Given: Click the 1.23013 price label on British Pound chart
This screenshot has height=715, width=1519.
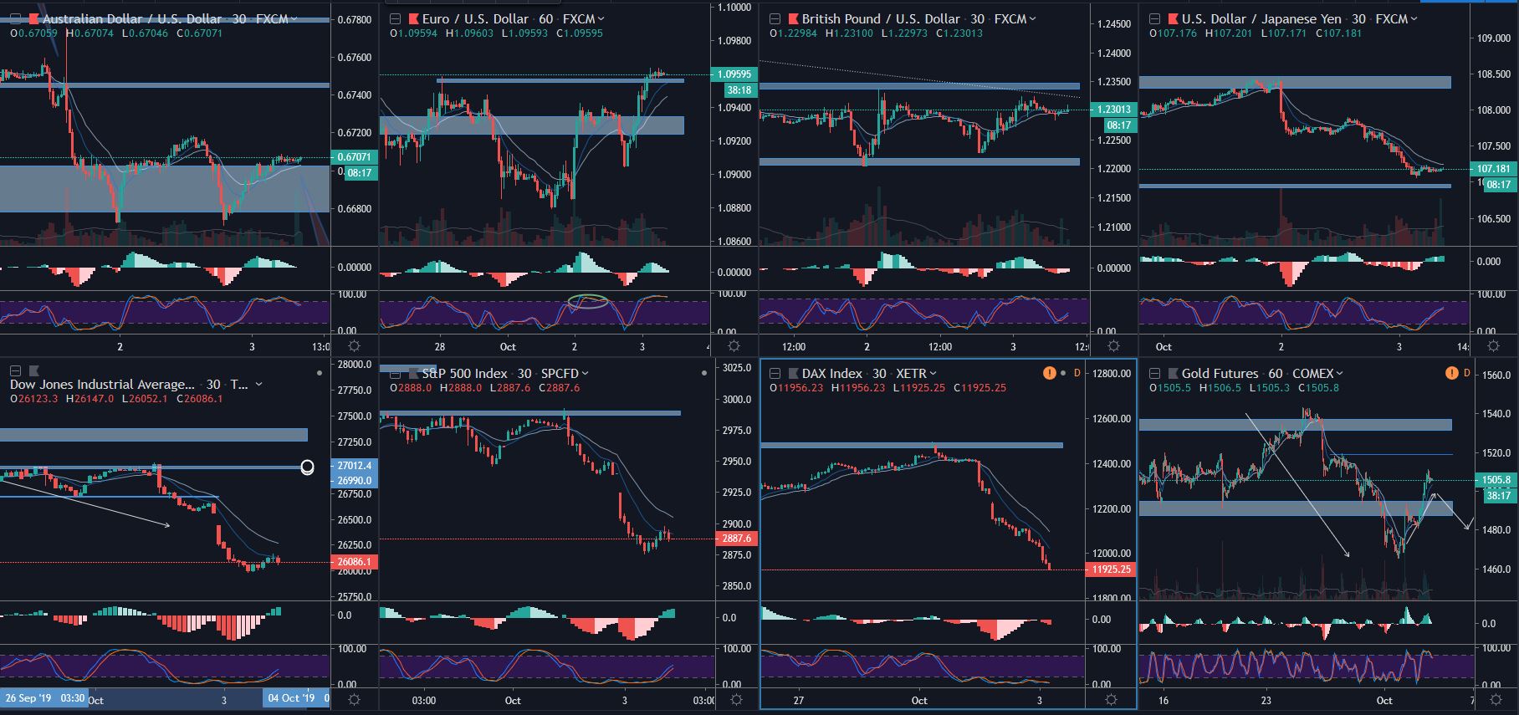Looking at the screenshot, I should coord(1113,110).
